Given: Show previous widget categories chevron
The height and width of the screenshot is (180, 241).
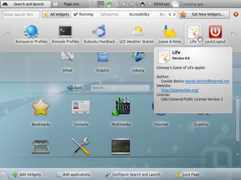Looking at the screenshot, I should (x=170, y=15).
